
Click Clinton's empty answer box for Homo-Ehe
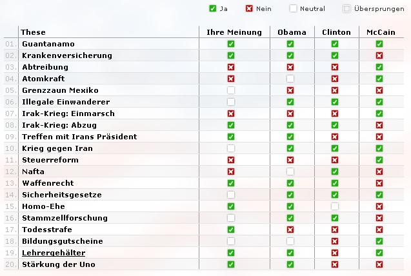pos(335,206)
